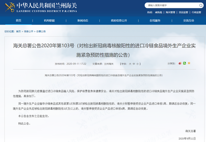Go to 信息公开 in breadcrumb
This screenshot has width=206, height=142.
pos(29,31)
